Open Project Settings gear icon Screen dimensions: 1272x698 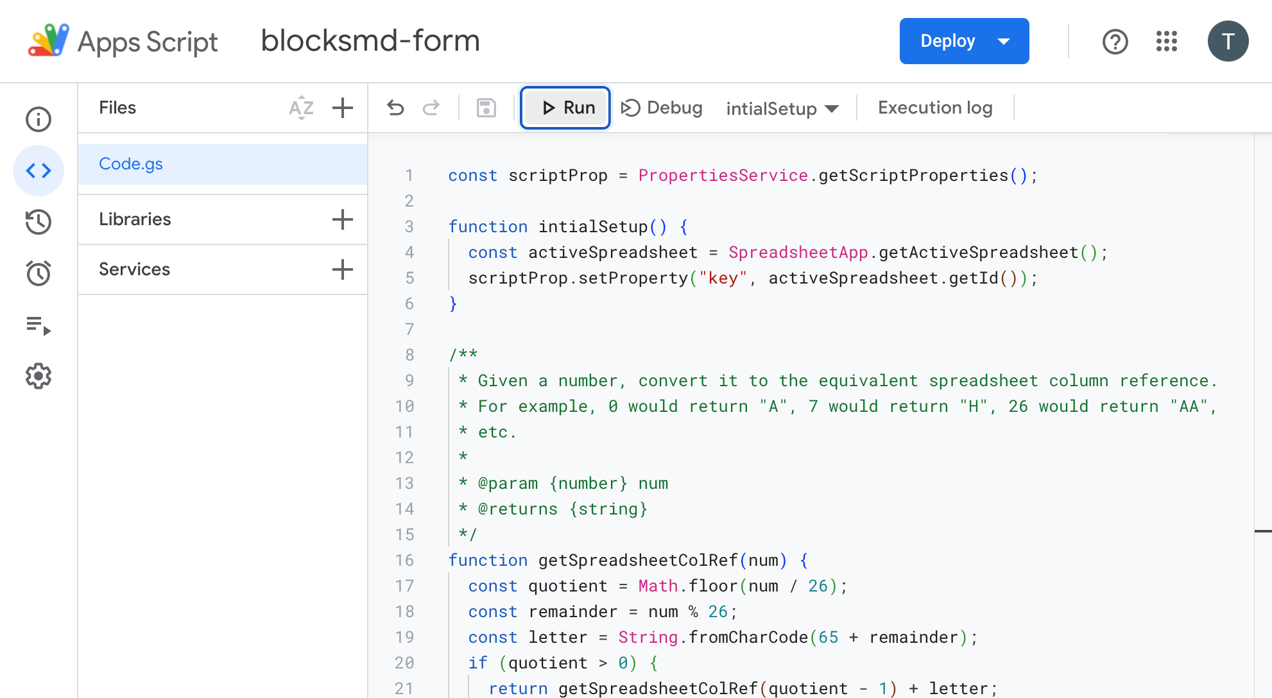(39, 377)
